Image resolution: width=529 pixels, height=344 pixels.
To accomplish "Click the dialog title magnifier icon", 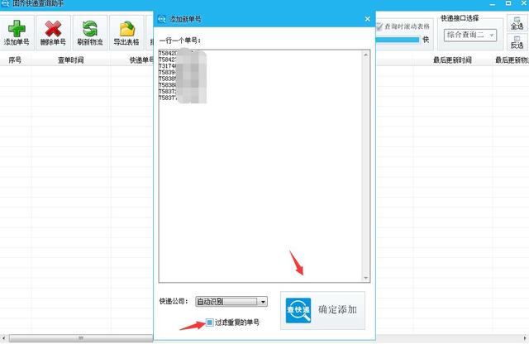I will 162,19.
